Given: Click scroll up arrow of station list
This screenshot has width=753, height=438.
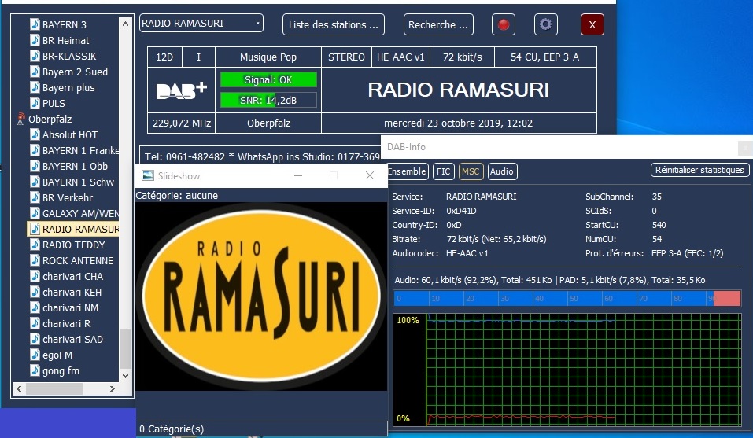Looking at the screenshot, I should (x=125, y=23).
